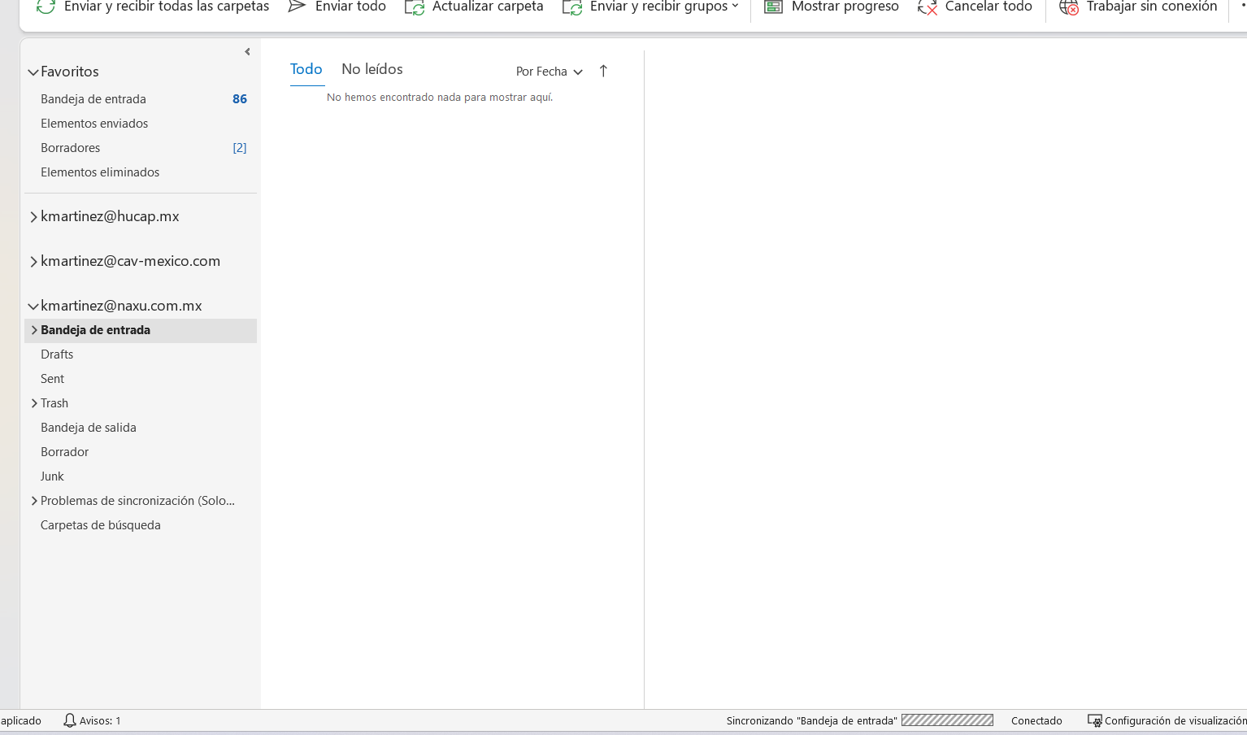Select the Todo tab
The height and width of the screenshot is (735, 1247).
click(x=306, y=70)
